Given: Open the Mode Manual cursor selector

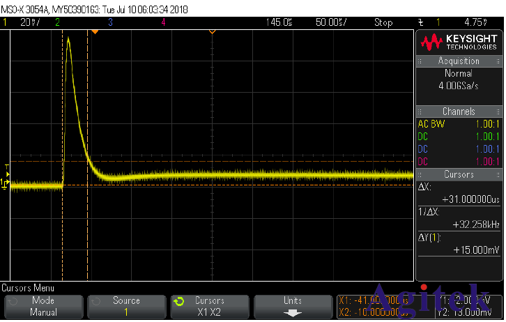Looking at the screenshot, I should click(x=43, y=307).
